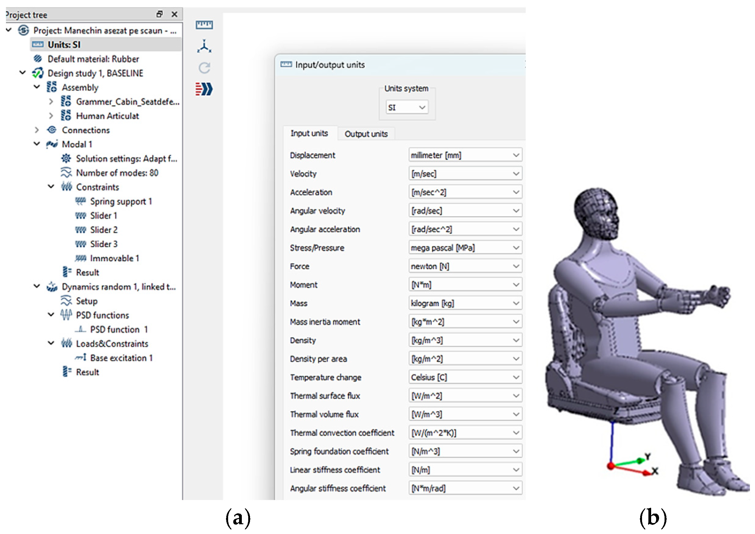Expand the Connections tree node

(x=37, y=130)
